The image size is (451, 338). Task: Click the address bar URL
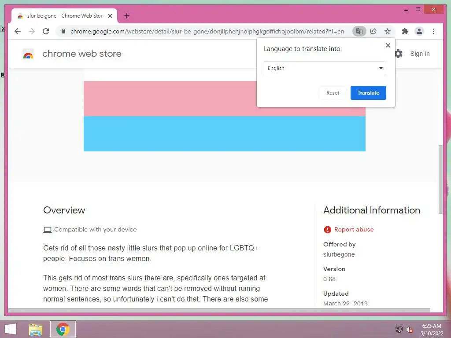[207, 31]
